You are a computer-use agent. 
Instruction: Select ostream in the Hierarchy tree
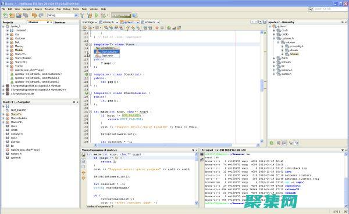click(294, 54)
